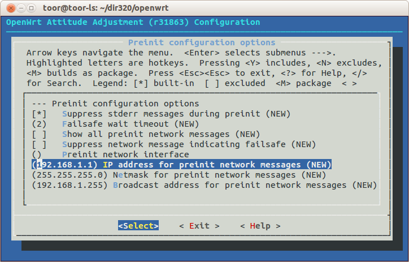Open Help from the bottom buttons
The height and width of the screenshot is (262, 409).
[260, 226]
